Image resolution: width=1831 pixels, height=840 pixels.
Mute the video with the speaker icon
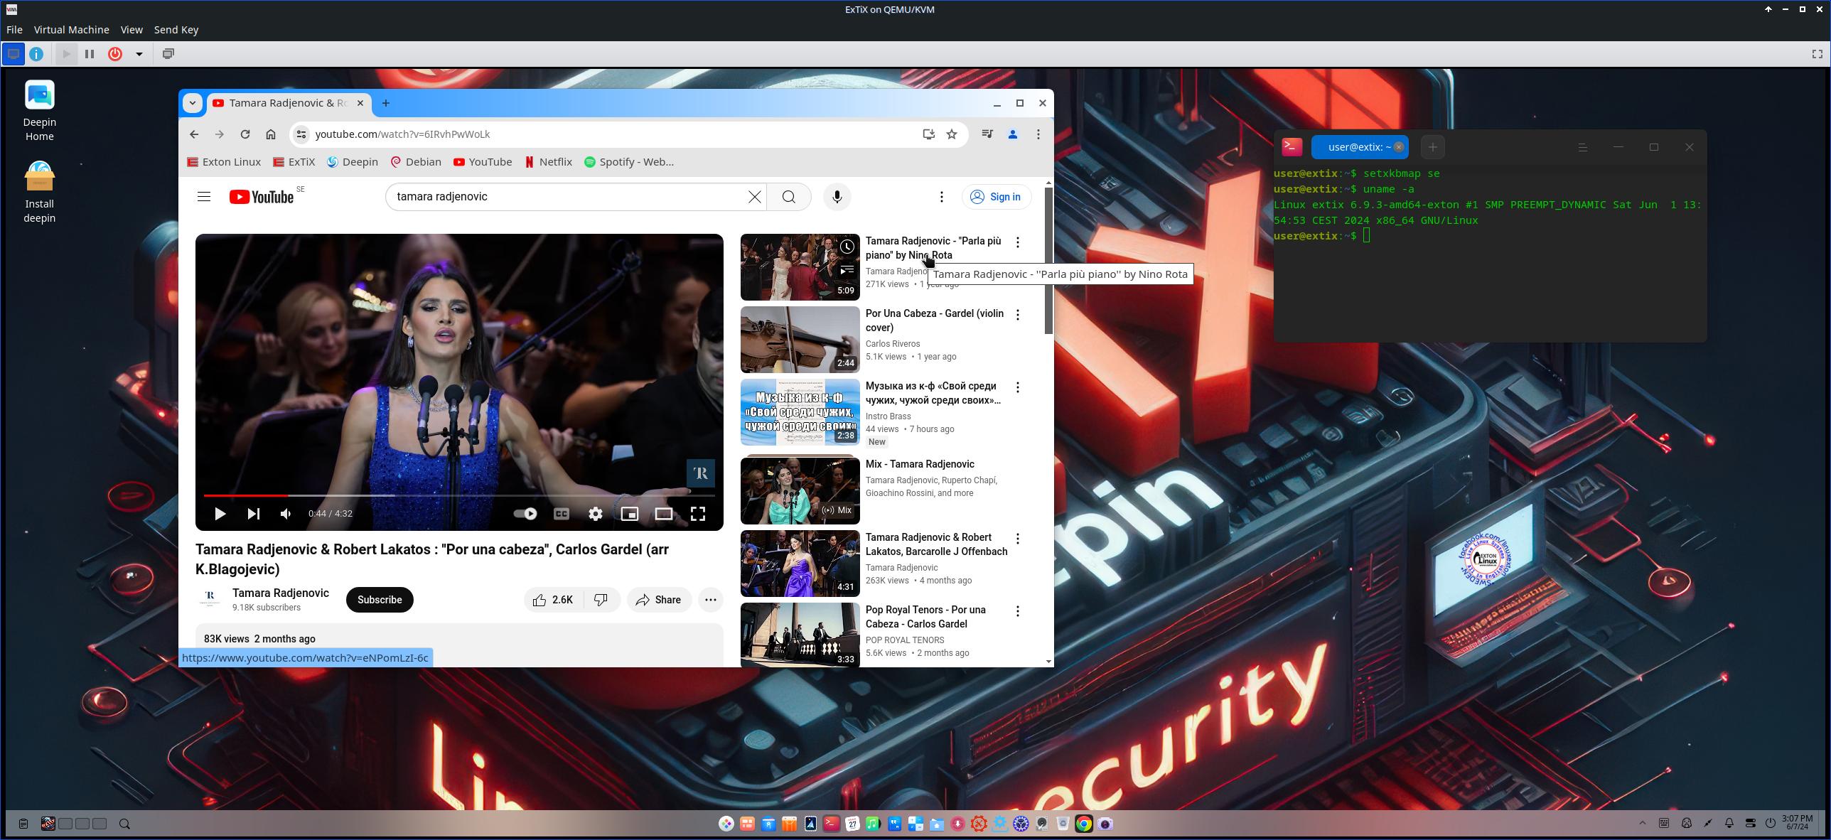pos(286,513)
